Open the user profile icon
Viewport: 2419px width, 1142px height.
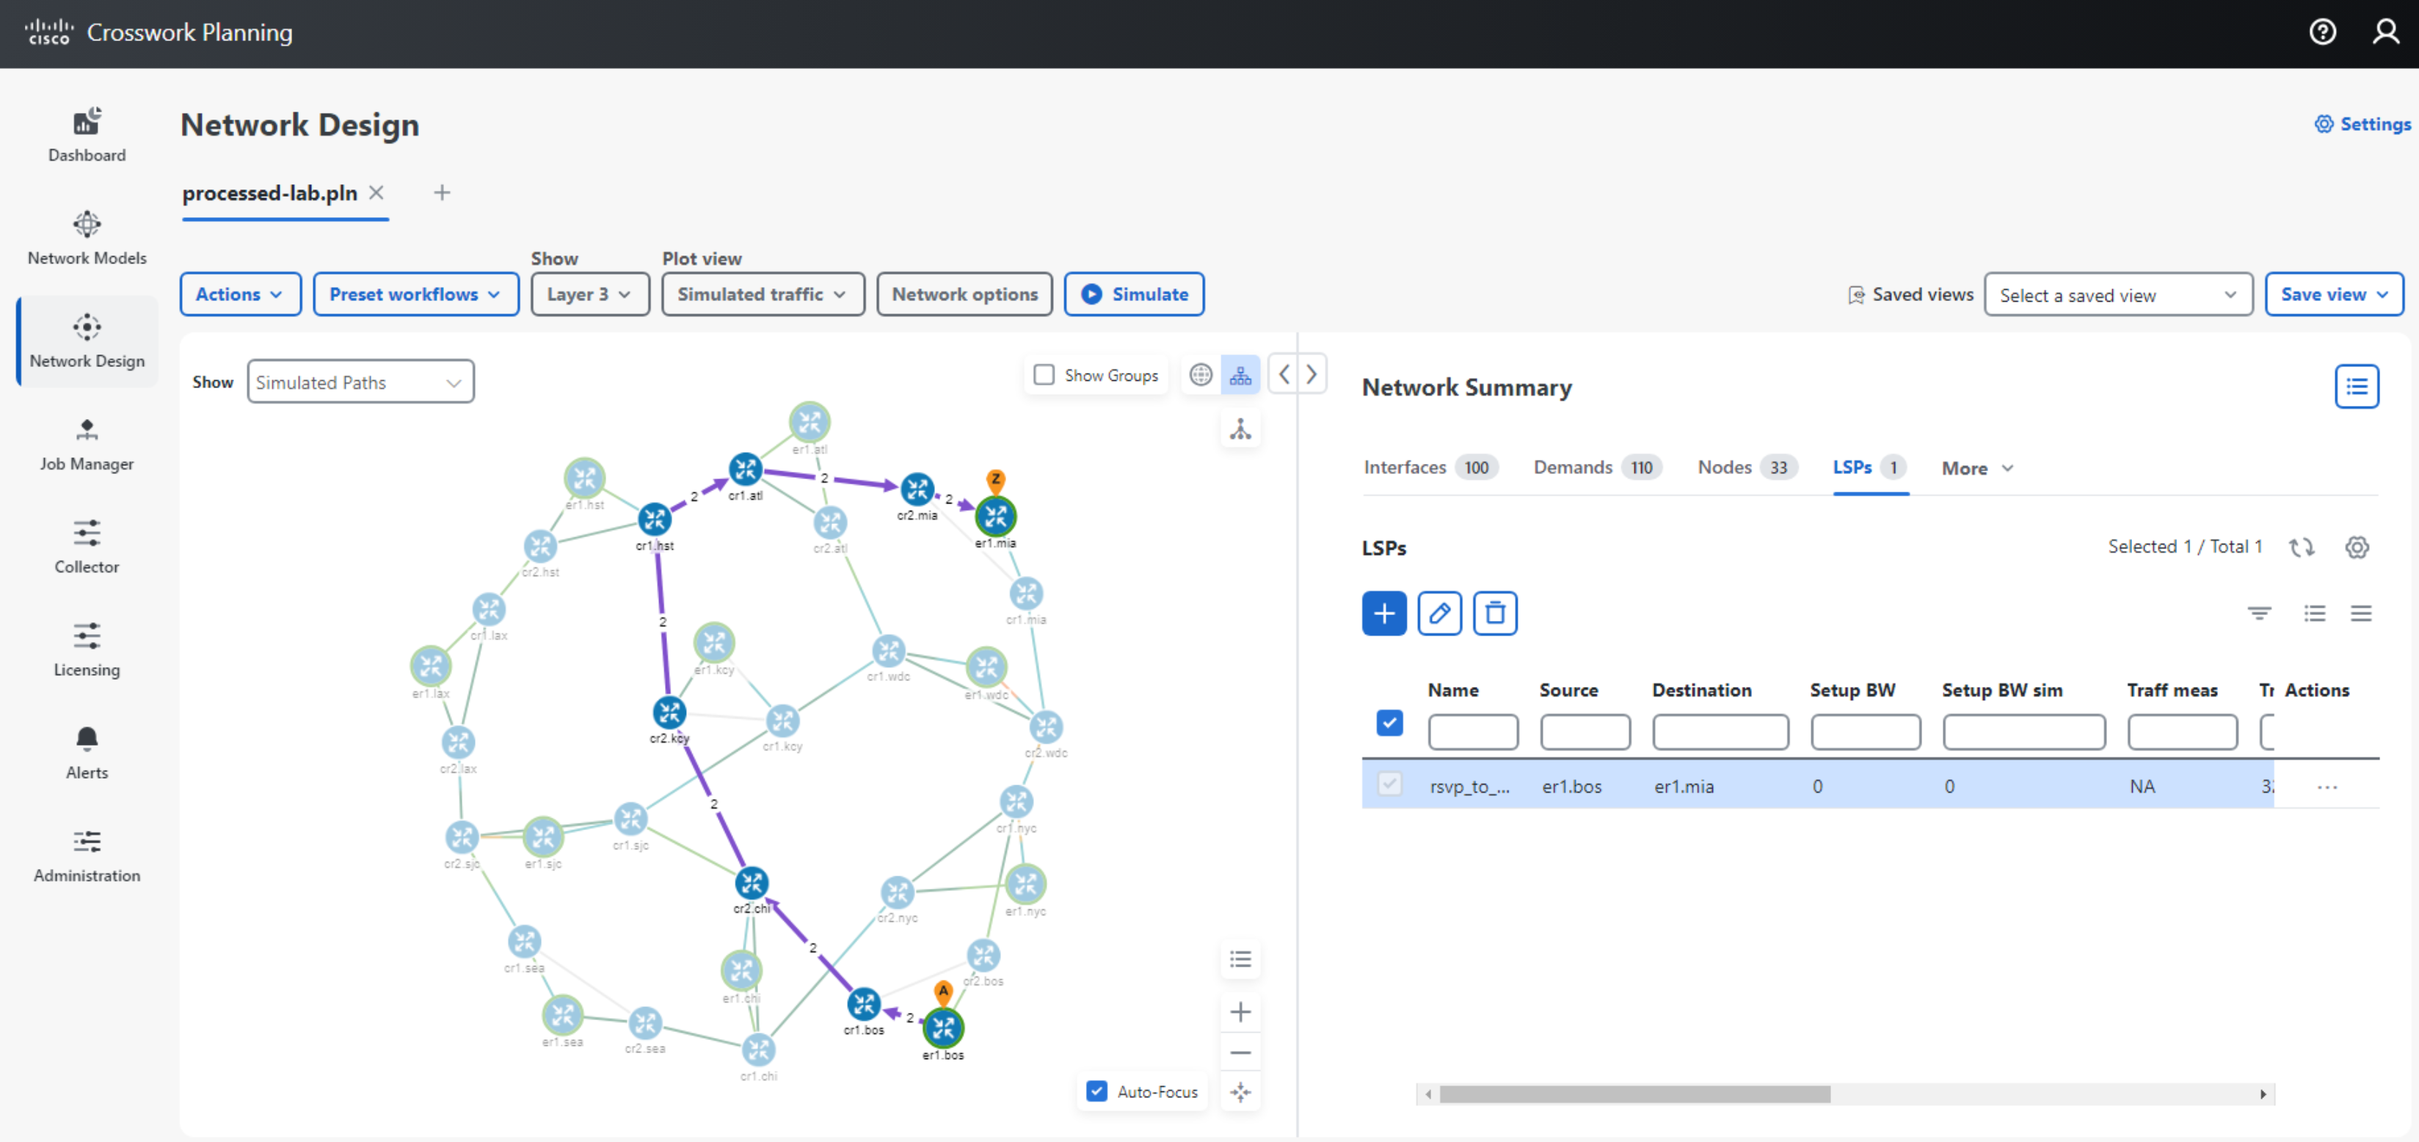pyautogui.click(x=2385, y=32)
